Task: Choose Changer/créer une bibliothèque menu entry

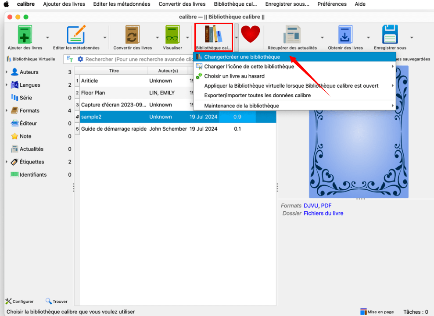Action: [294, 57]
